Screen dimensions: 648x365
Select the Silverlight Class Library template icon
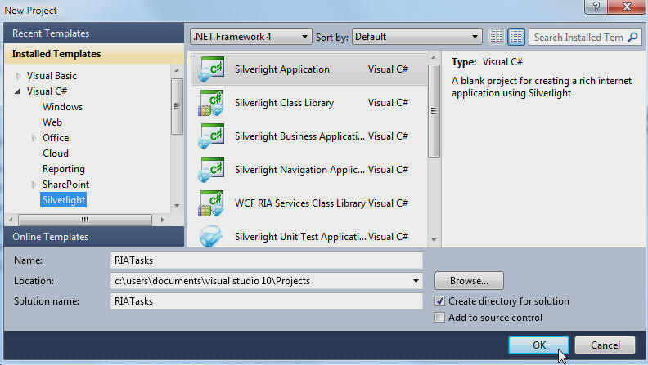pyautogui.click(x=211, y=102)
